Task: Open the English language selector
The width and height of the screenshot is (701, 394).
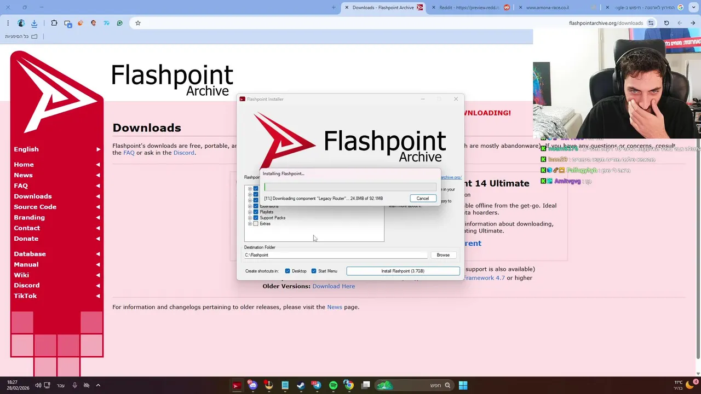Action: (x=57, y=149)
